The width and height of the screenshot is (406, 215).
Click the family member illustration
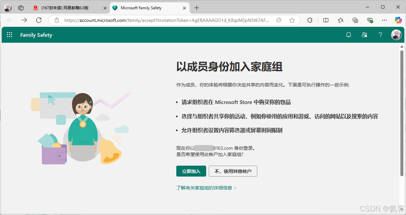point(81,129)
